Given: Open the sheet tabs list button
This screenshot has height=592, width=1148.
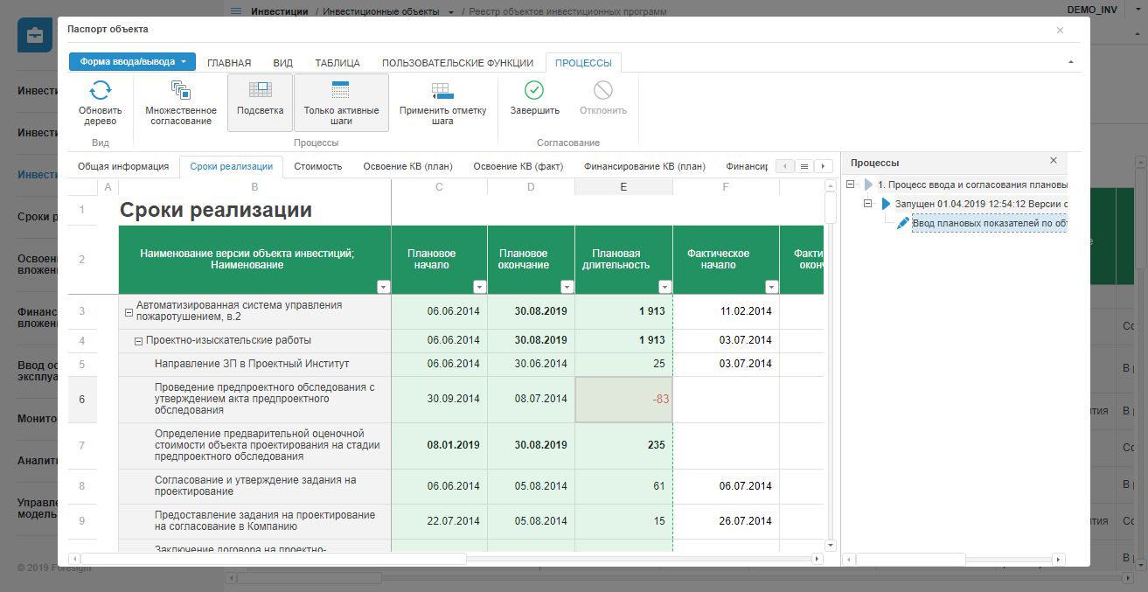Looking at the screenshot, I should 804,166.
